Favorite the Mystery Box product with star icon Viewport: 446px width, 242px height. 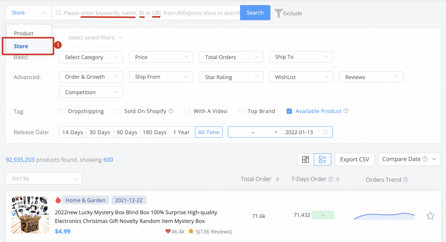(x=430, y=216)
